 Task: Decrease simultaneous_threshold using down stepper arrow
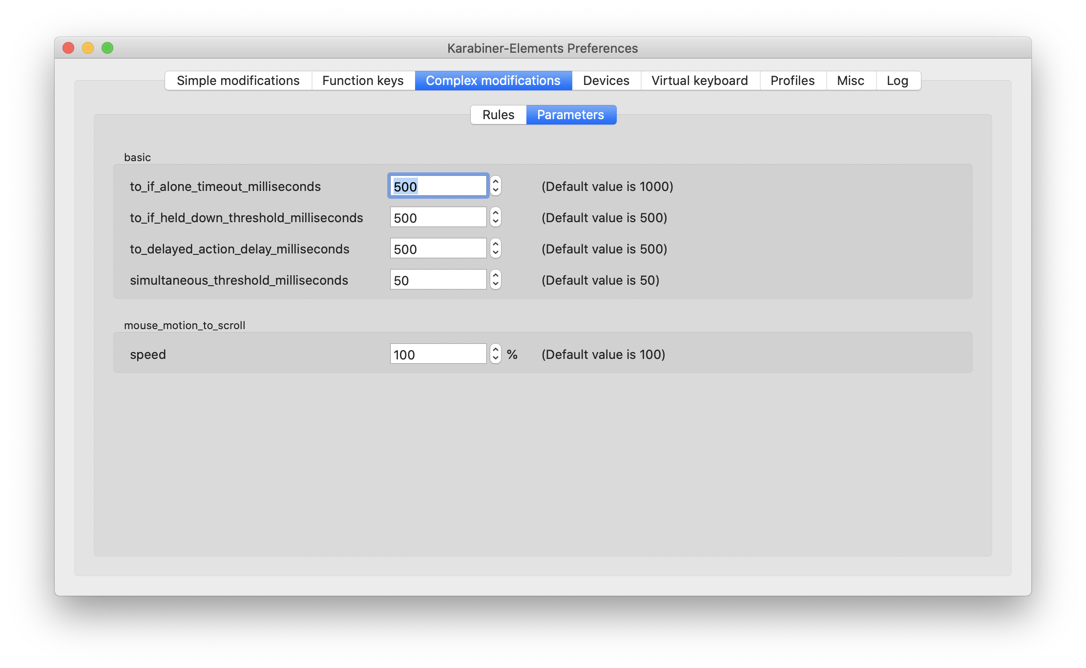pos(496,285)
